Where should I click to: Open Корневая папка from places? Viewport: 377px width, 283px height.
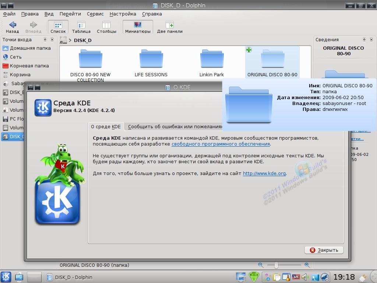26,66
